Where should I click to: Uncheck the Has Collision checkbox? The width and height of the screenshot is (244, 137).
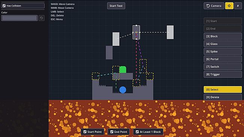pos(4,6)
